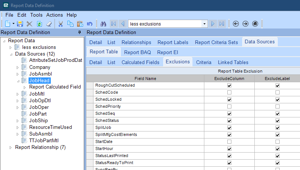Image resolution: width=300 pixels, height=170 pixels.
Task: Click the Paste clipboard icon
Action: click(80, 24)
